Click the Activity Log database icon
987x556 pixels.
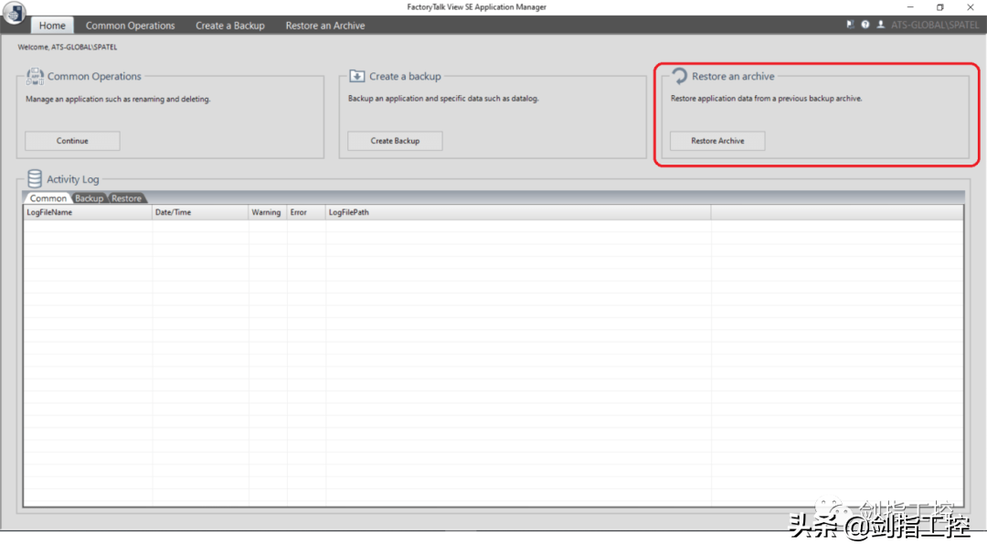pos(35,179)
